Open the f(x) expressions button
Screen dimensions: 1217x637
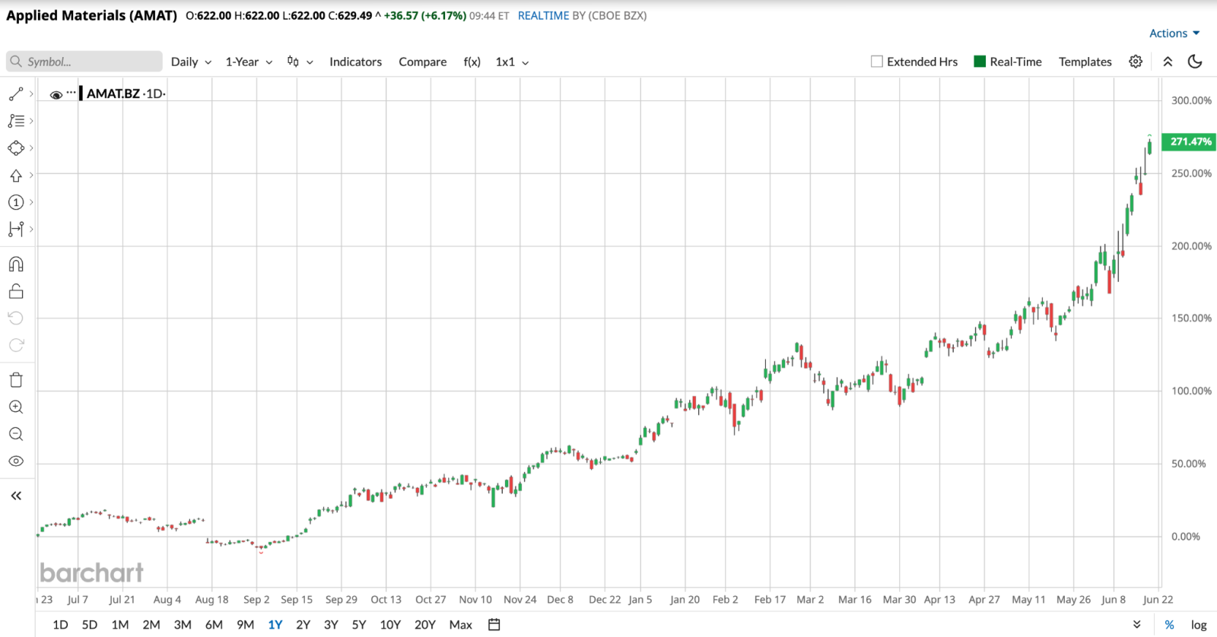(472, 62)
